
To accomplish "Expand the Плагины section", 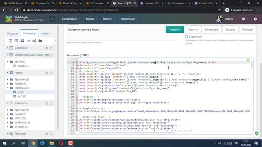I will (7, 134).
